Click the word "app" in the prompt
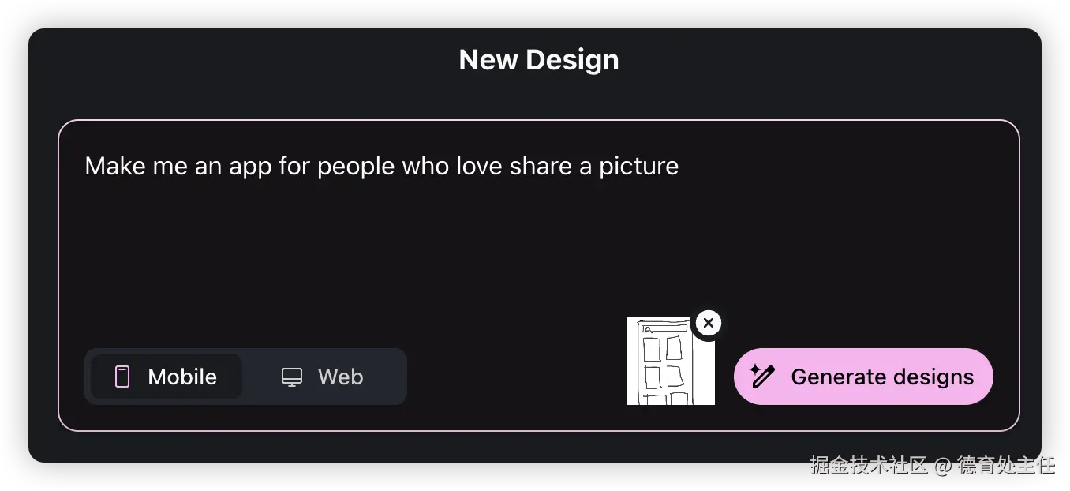Viewport: 1070px width, 491px height. coord(250,167)
